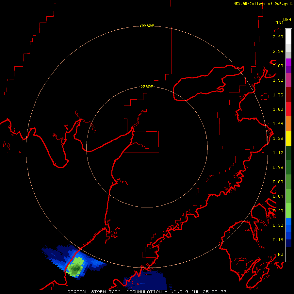Viewport: 294px width, 294px height.
Task: Click the '0.32' legend value
Action: [278, 225]
